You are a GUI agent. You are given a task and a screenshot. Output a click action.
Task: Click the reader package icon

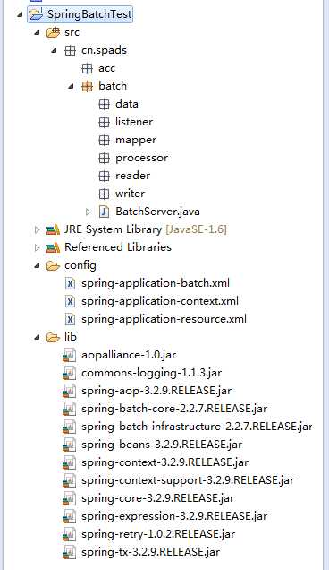[104, 176]
